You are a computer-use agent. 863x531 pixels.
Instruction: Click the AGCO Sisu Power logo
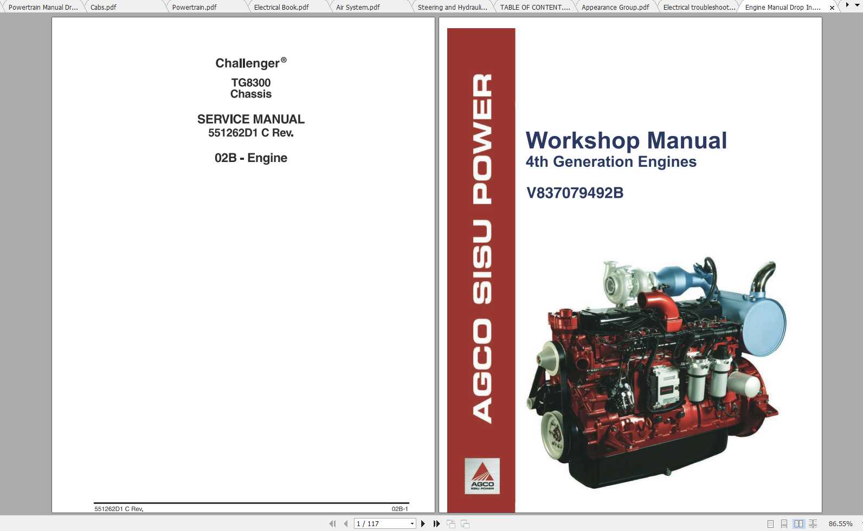(482, 476)
